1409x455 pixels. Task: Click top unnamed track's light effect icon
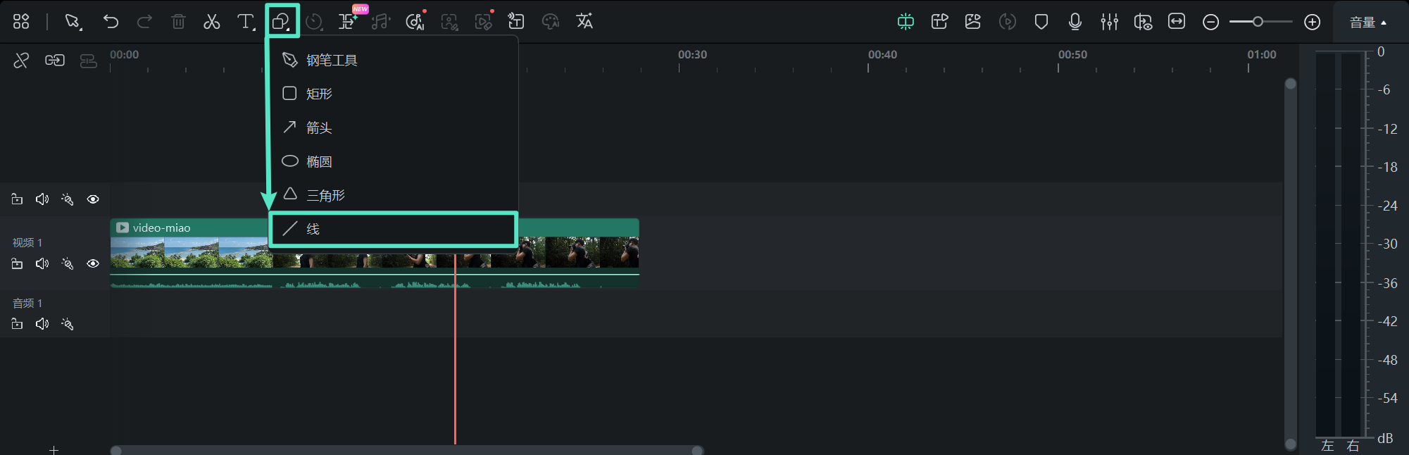[x=68, y=199]
